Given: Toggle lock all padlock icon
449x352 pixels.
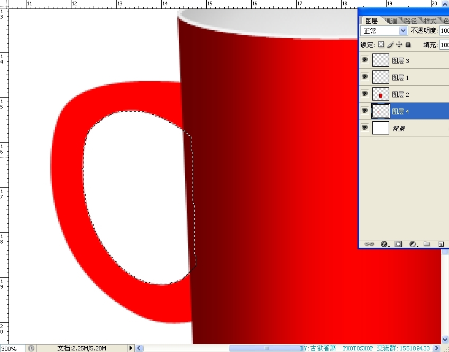Looking at the screenshot, I should pyautogui.click(x=408, y=45).
